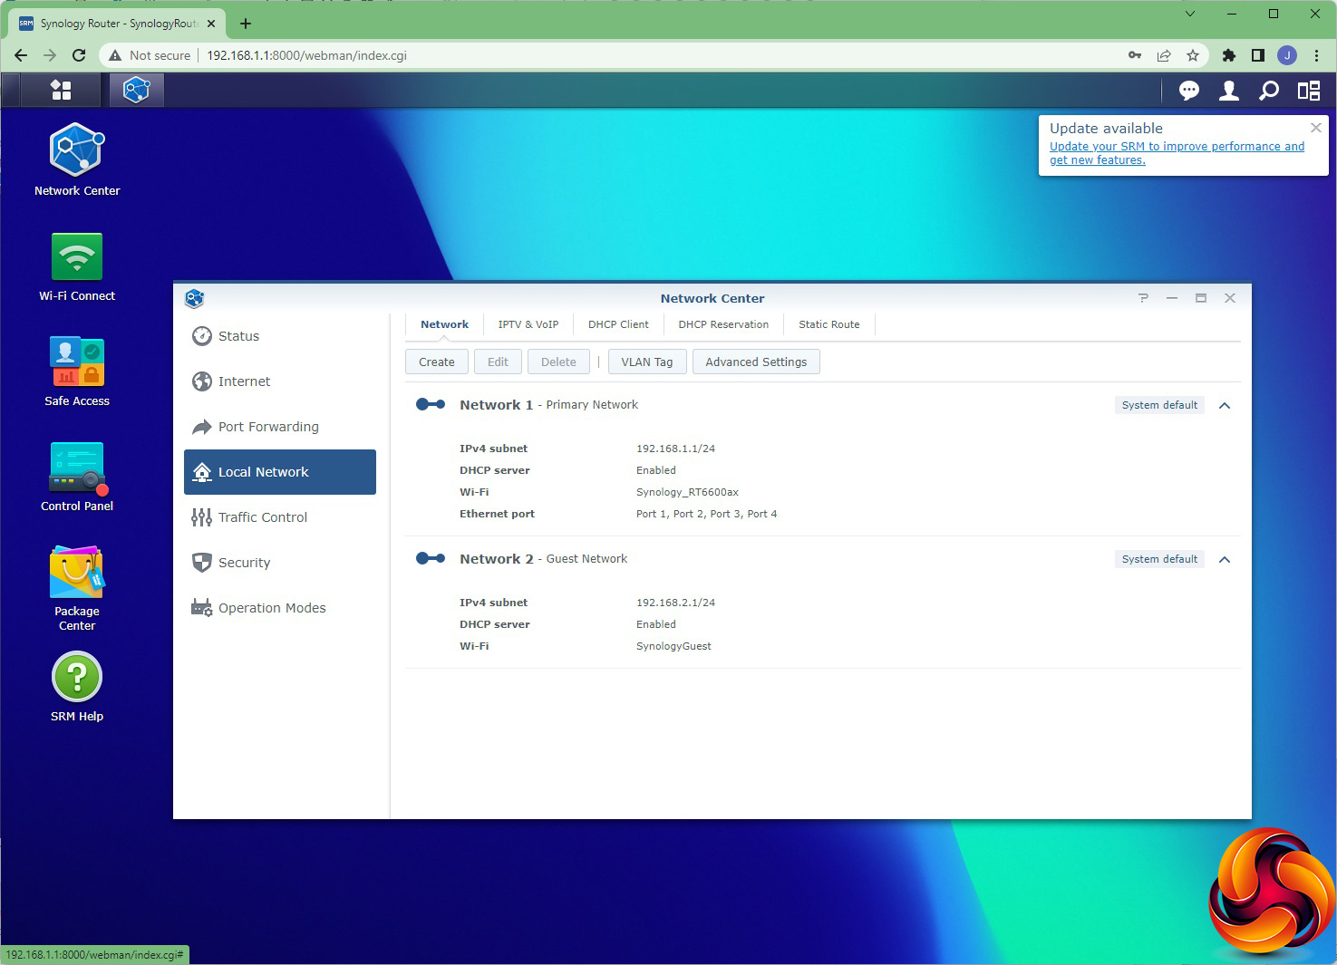Image resolution: width=1337 pixels, height=965 pixels.
Task: Open Safe Access application
Action: [x=77, y=372]
